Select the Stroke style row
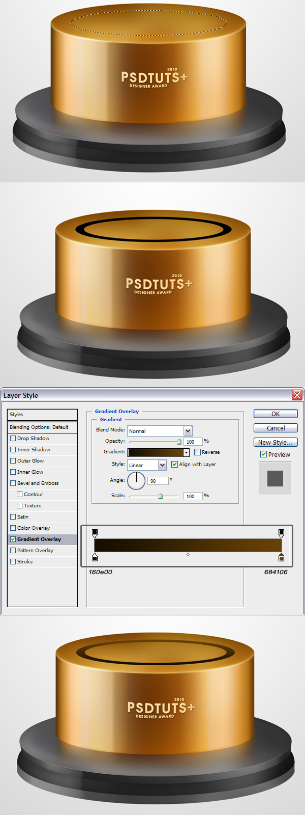The height and width of the screenshot is (815, 305). tap(43, 561)
